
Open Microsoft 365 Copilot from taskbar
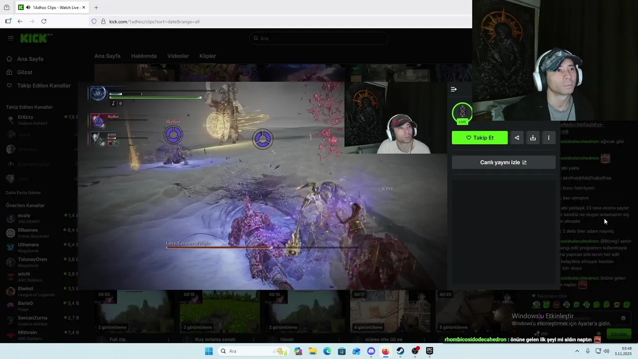(x=299, y=351)
